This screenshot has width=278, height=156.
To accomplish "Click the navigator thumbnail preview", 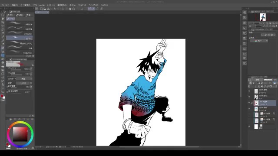I will [x=262, y=17].
